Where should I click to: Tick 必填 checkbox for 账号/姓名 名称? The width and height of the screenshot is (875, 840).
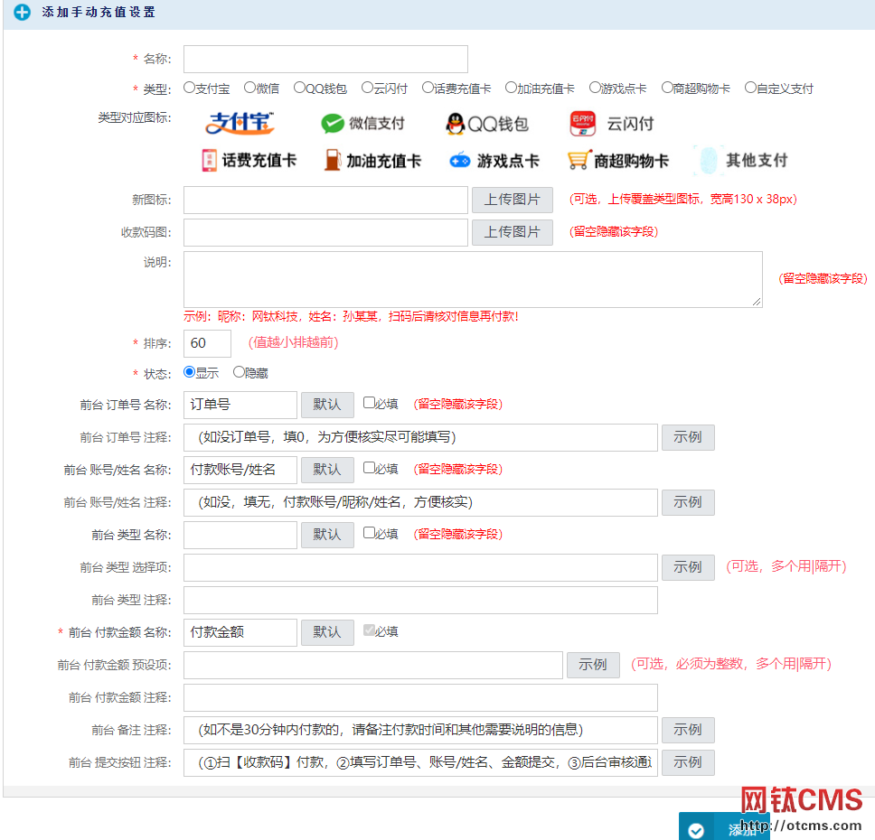click(x=369, y=467)
